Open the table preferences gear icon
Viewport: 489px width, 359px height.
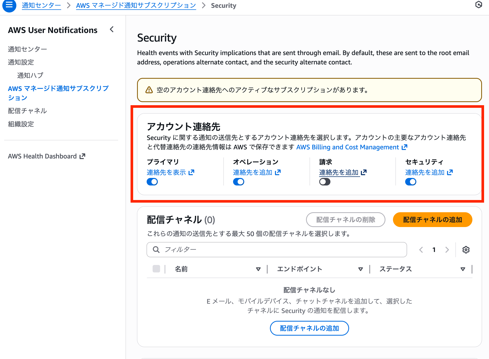pyautogui.click(x=466, y=250)
